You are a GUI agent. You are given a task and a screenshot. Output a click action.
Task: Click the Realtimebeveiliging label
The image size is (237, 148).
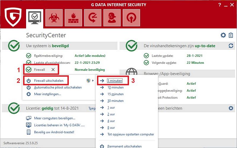click(48, 56)
